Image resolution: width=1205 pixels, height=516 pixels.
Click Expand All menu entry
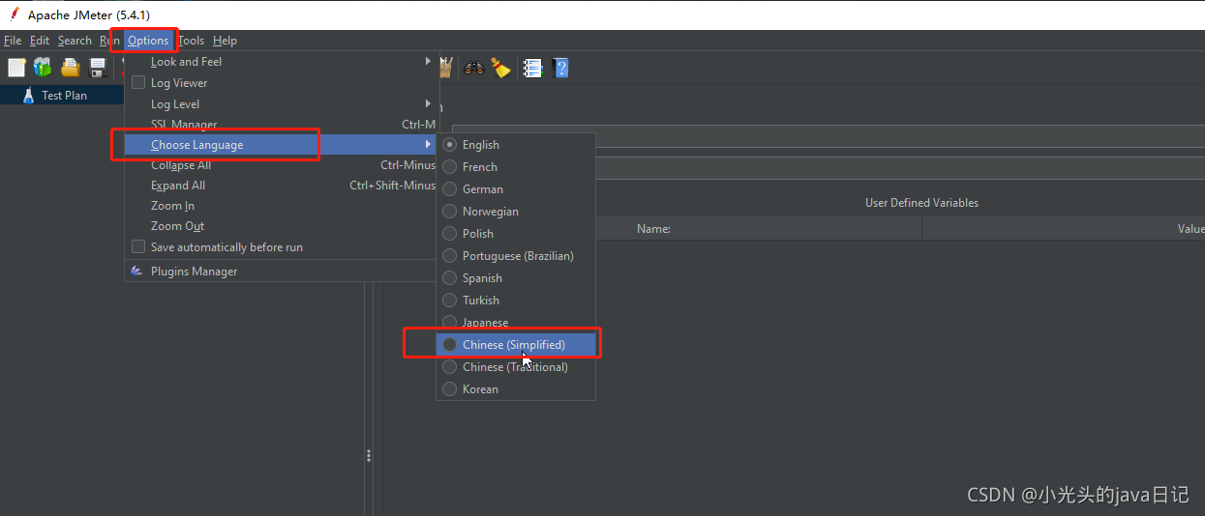pyautogui.click(x=282, y=186)
